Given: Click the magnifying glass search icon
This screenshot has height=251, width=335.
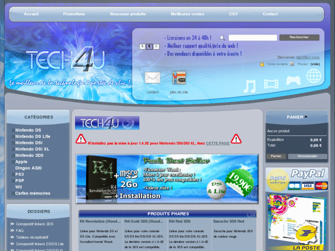Looking at the screenshot, I should [222, 38].
